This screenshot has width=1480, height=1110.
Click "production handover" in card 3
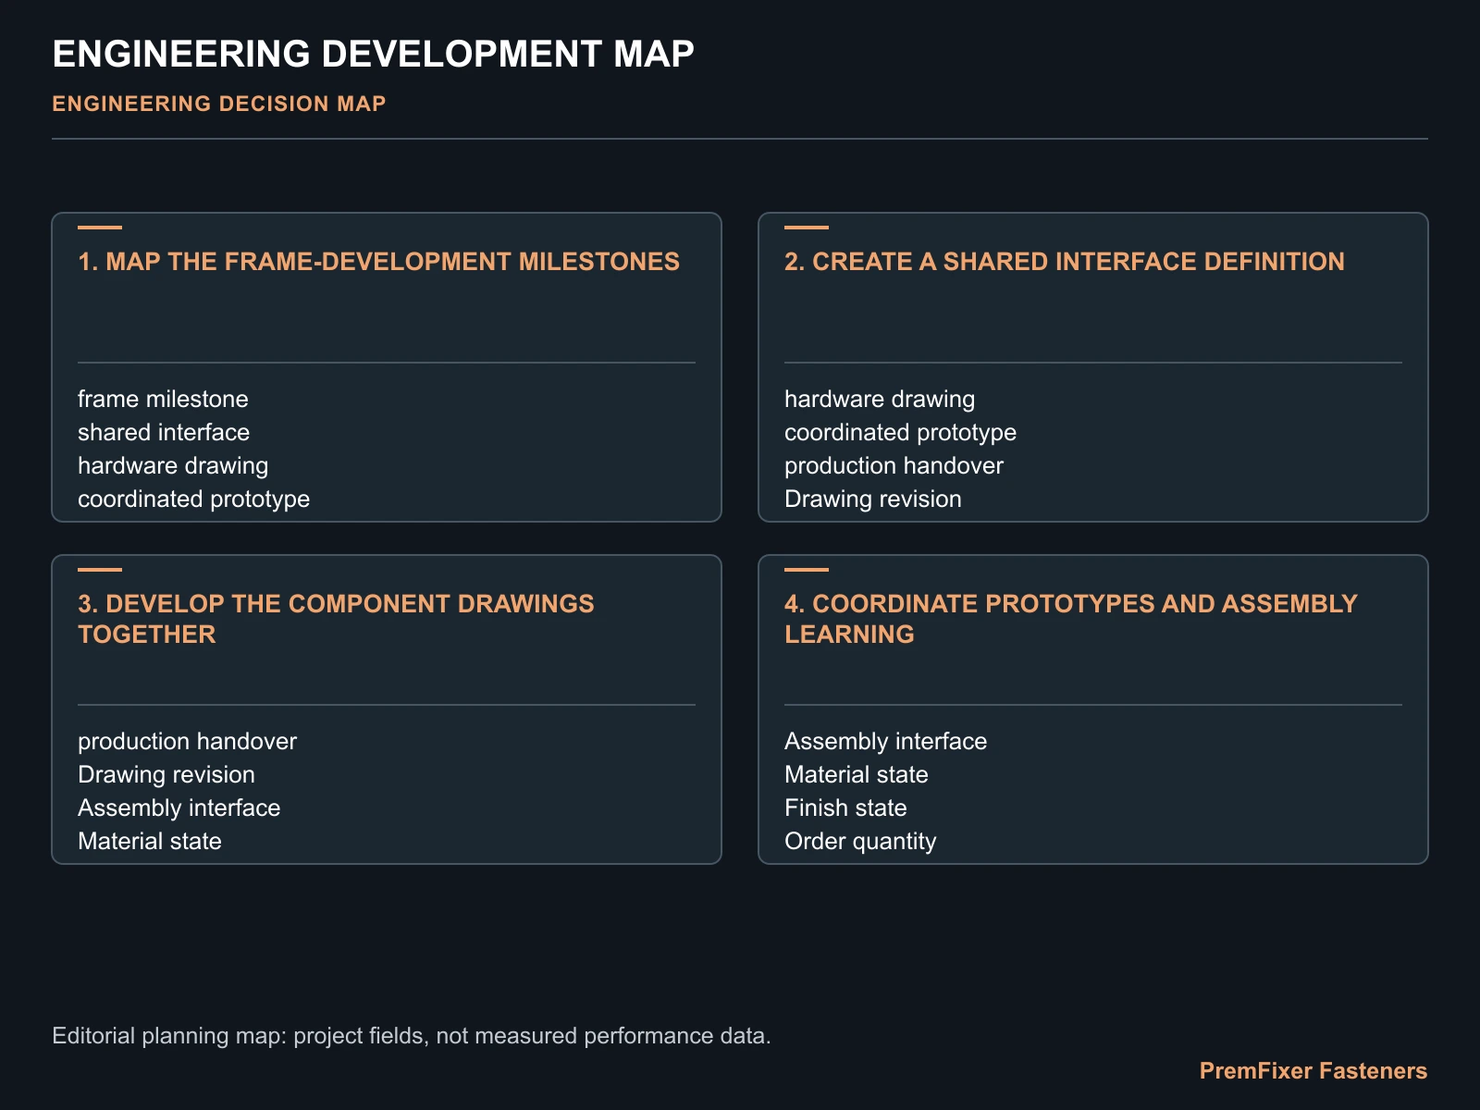click(x=187, y=741)
